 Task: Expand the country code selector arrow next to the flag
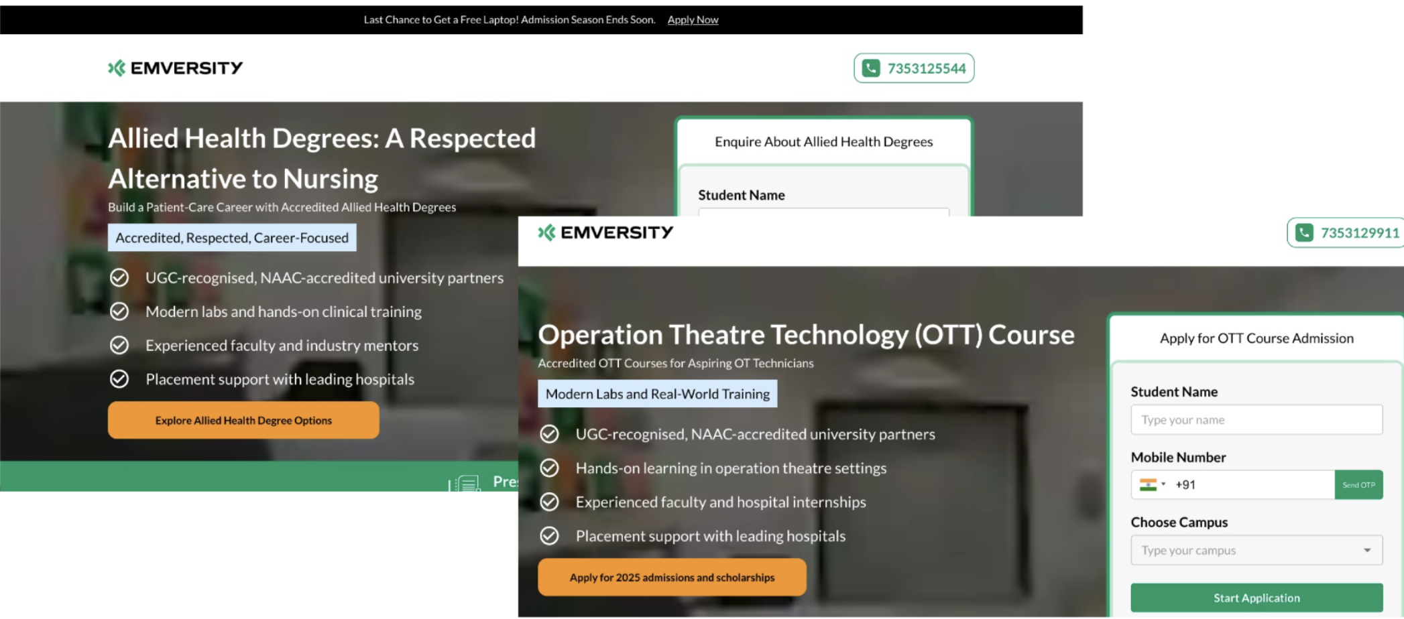(x=1163, y=484)
